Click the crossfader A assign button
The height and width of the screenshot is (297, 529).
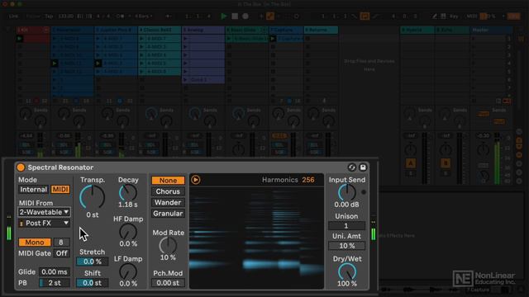(411, 163)
